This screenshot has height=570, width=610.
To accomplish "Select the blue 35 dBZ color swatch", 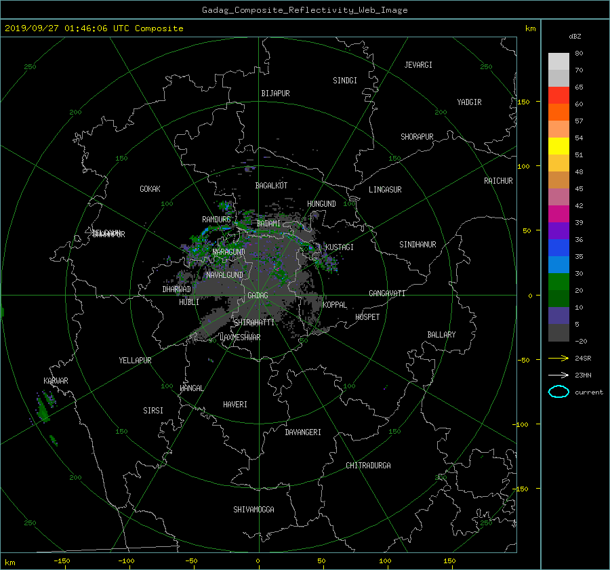I will [558, 247].
